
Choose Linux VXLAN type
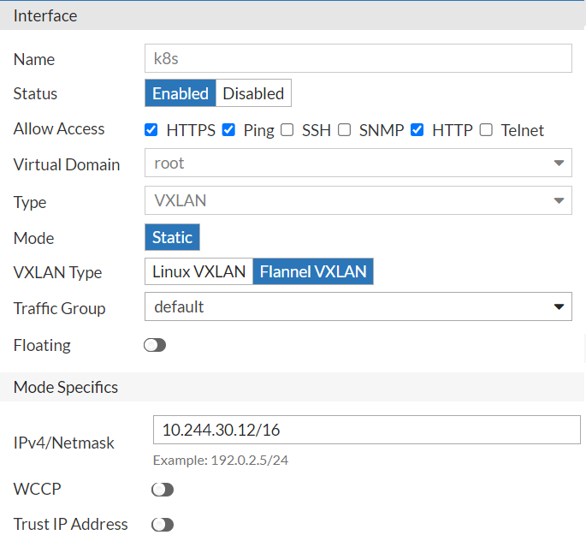(198, 271)
